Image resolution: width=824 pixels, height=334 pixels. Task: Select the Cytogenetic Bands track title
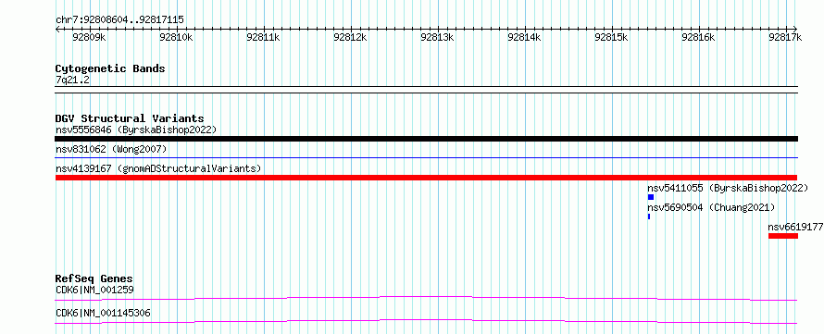[x=110, y=68]
